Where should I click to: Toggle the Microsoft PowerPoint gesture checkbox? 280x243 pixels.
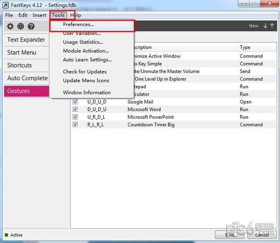75,117
